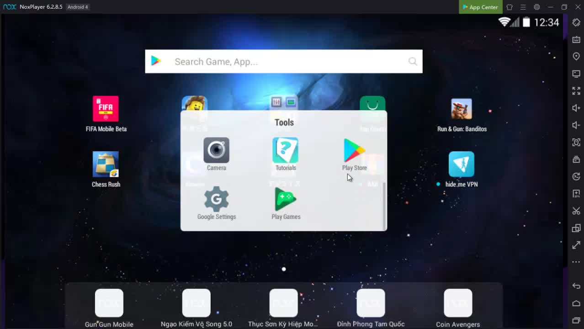Click Android home button in sidebar
This screenshot has width=584, height=329.
pos(576,303)
